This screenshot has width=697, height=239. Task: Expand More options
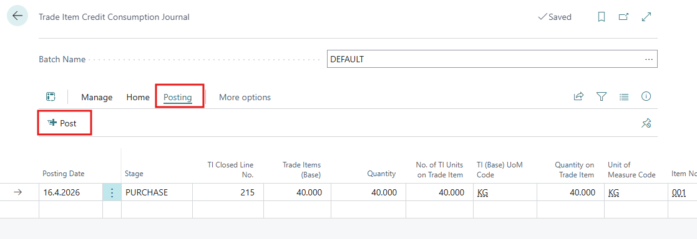tap(245, 97)
